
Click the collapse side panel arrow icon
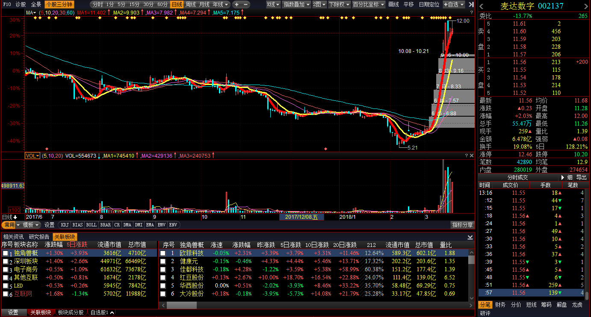pyautogui.click(x=471, y=4)
